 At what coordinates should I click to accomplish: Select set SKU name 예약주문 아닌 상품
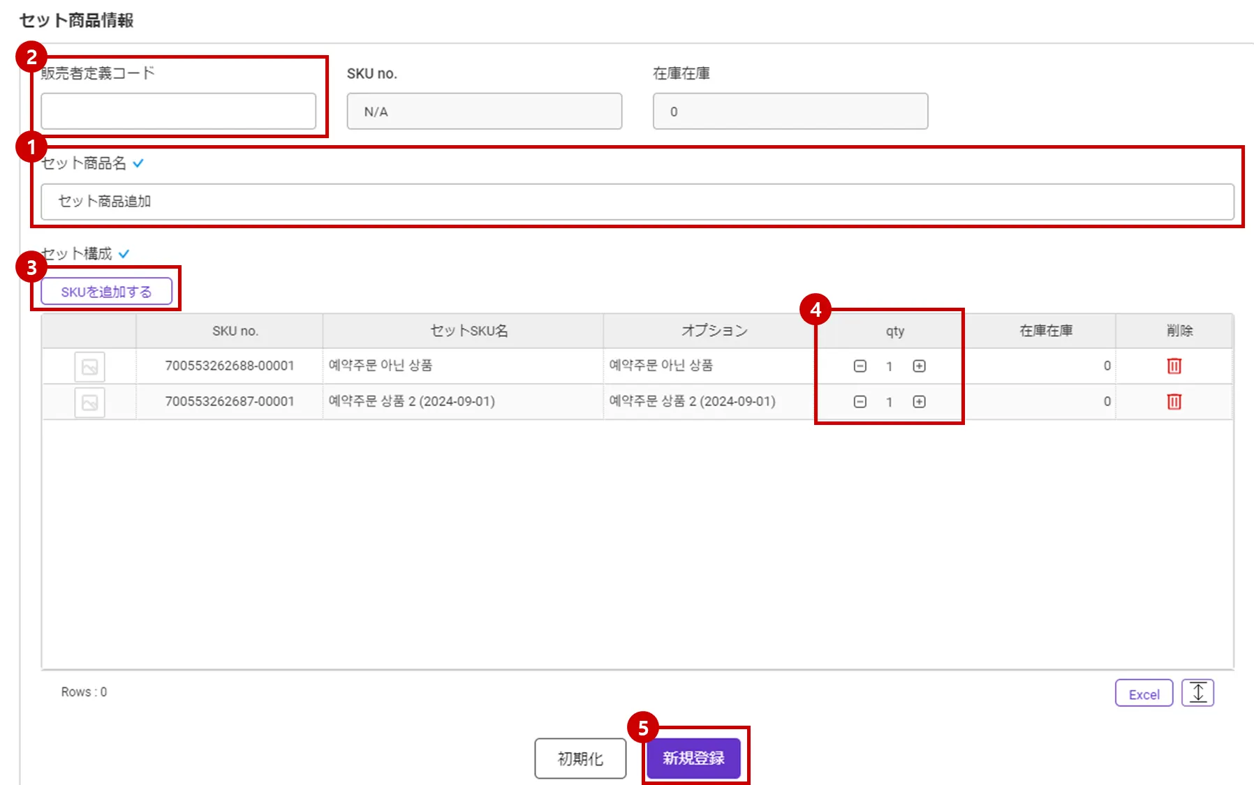click(463, 366)
